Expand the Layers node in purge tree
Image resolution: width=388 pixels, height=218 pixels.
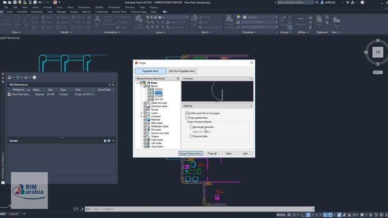pyautogui.click(x=141, y=113)
